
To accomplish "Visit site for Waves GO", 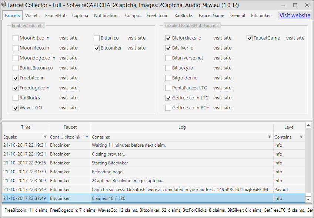I will [68, 108].
